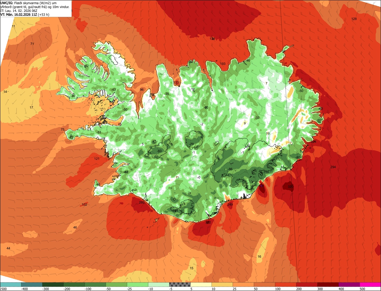Click the yellow 10 to 25 legend swatch

222,284
